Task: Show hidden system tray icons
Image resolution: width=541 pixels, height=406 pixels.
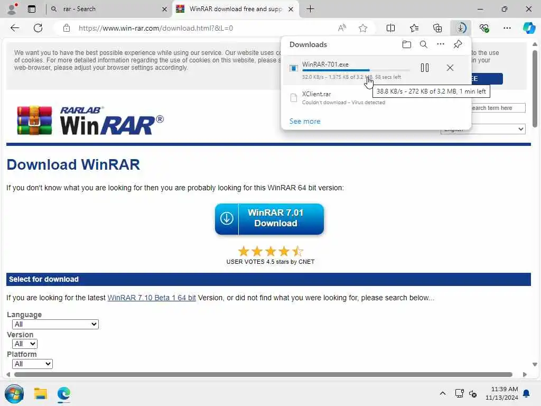Action: 443,393
